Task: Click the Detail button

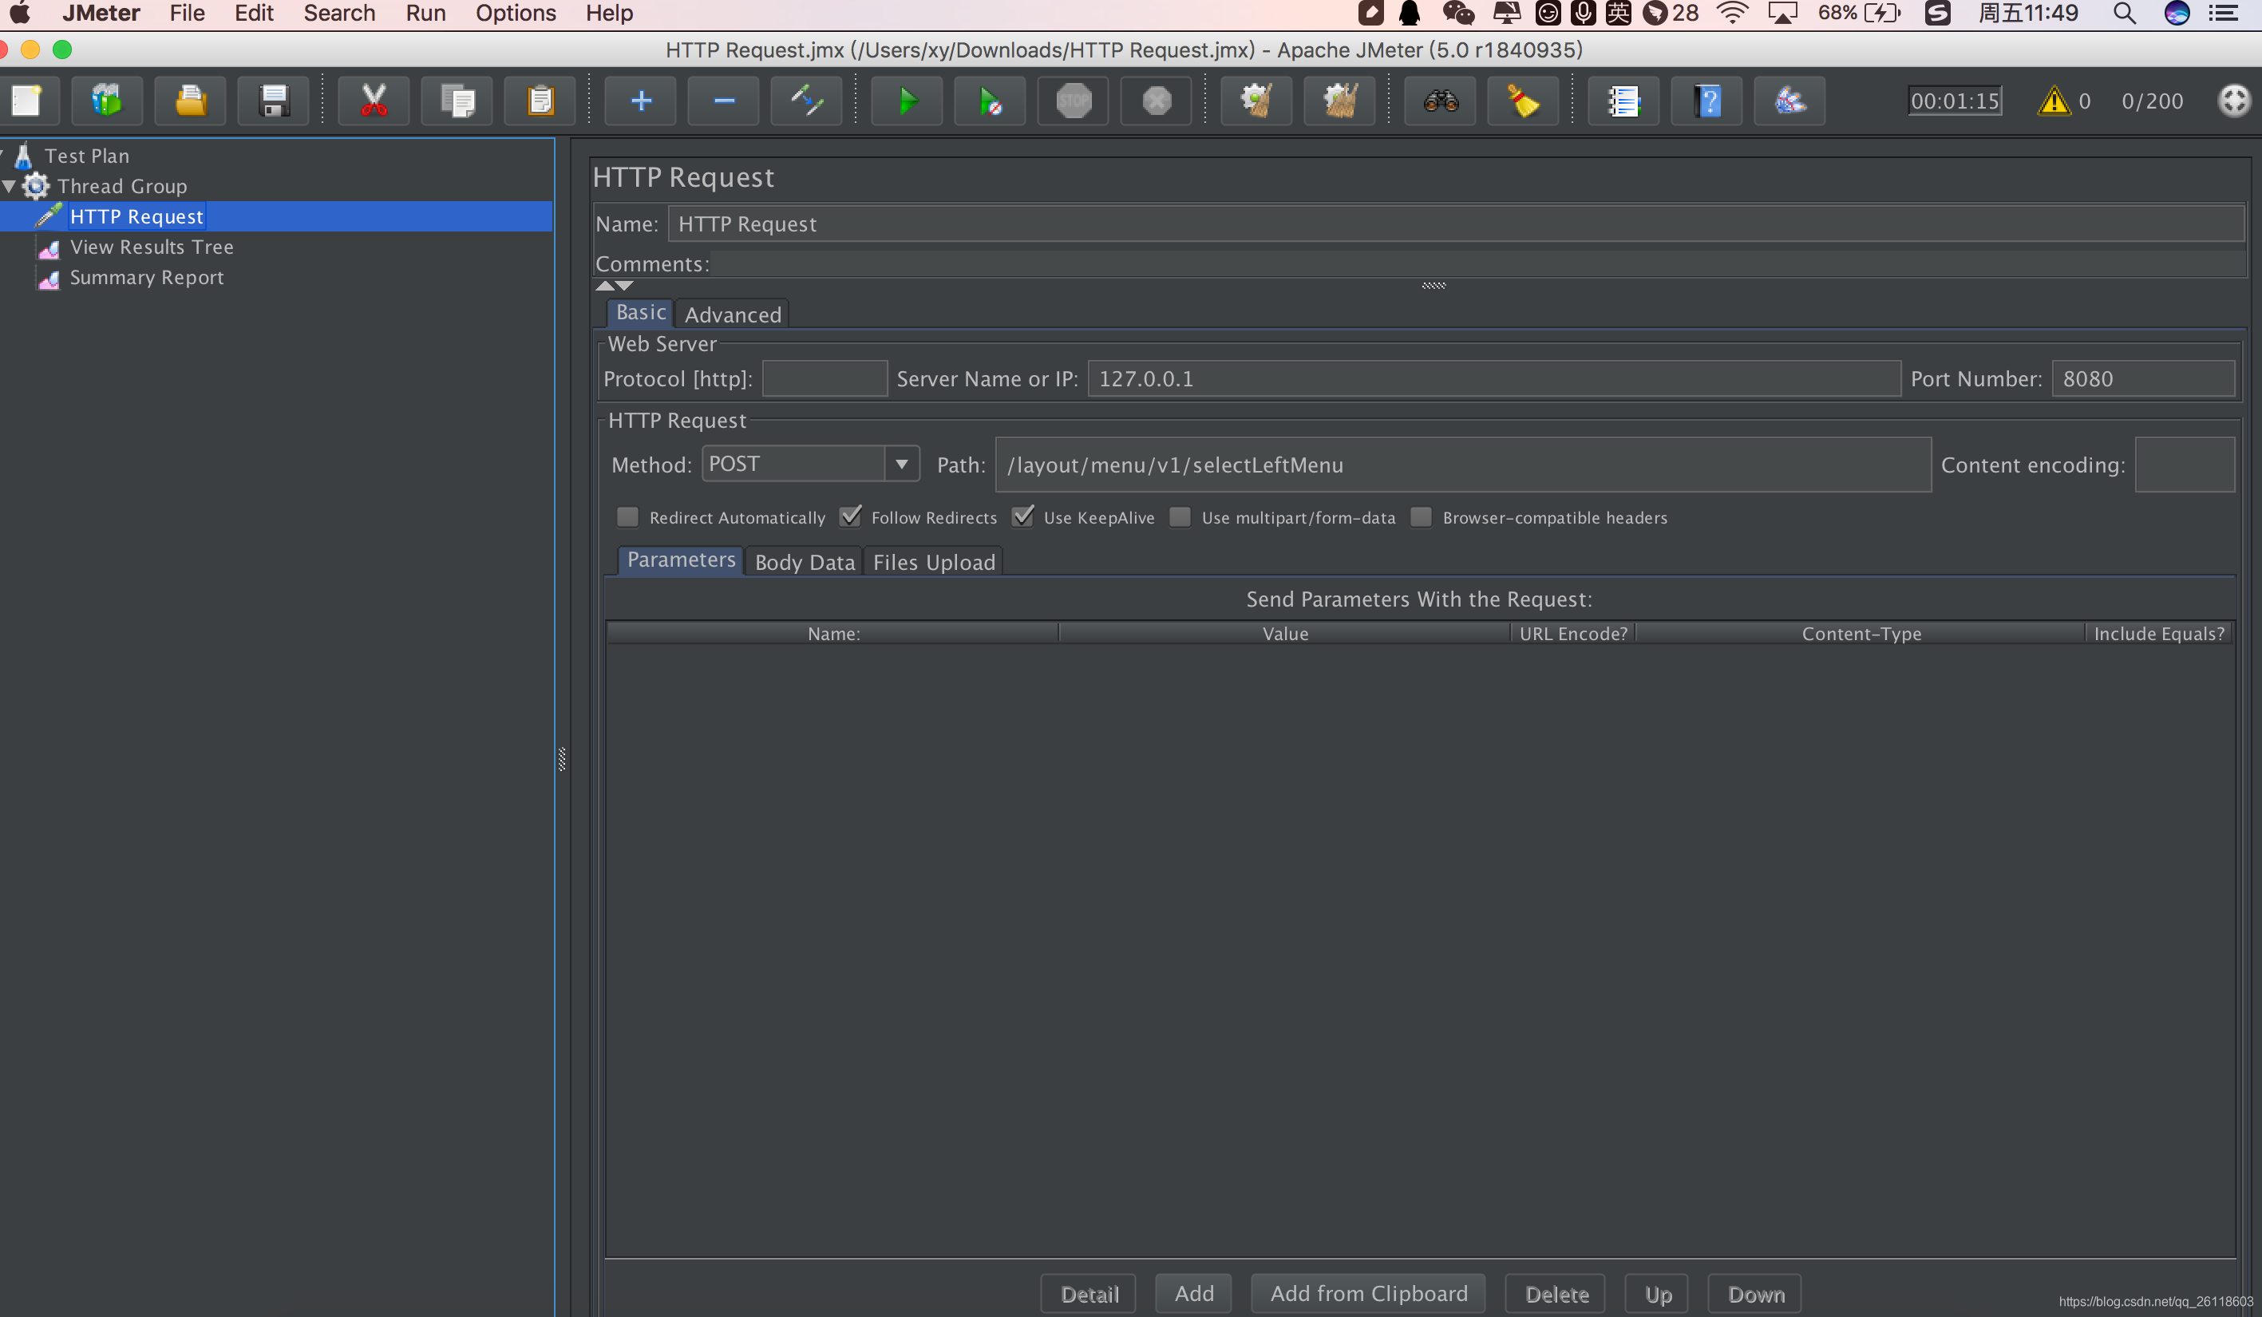Action: [x=1089, y=1294]
